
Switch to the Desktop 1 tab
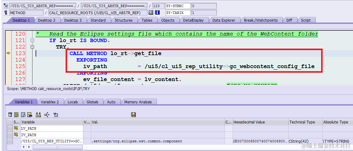pyautogui.click(x=21, y=20)
